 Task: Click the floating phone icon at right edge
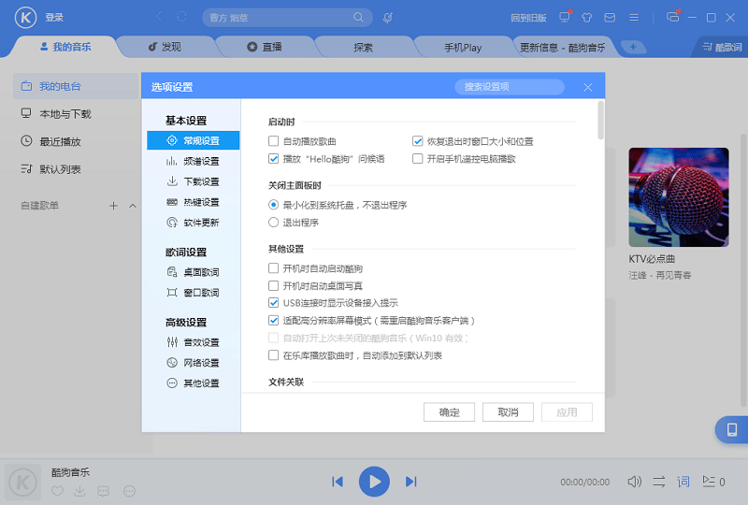click(732, 429)
